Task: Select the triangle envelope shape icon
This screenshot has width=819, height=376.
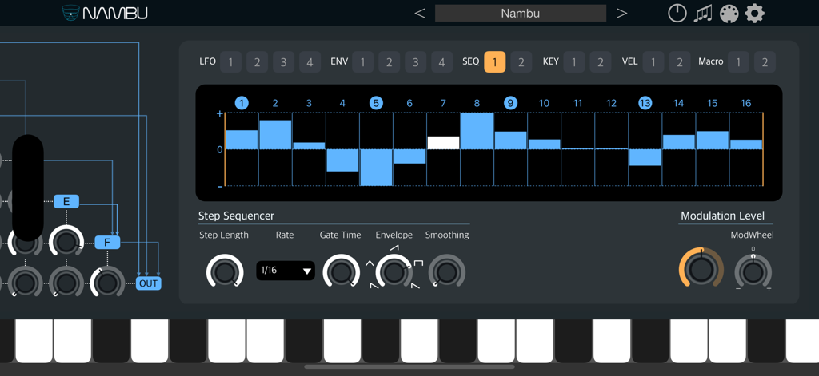Action: [370, 263]
